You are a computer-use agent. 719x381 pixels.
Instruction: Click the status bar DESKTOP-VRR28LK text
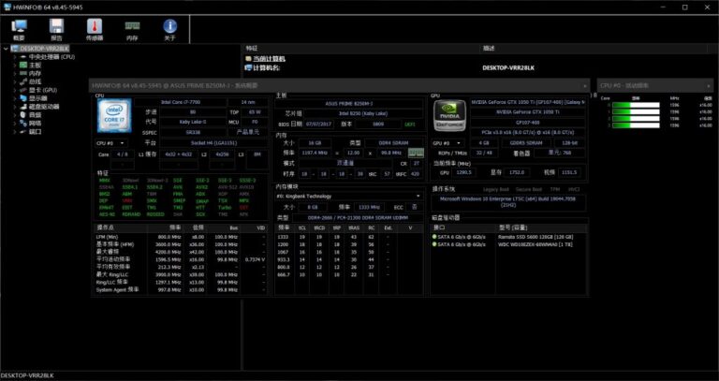[x=27, y=375]
